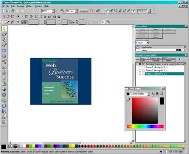Toggle overlay checkbox for Frame 1
189x154 pixels.
[x=143, y=67]
